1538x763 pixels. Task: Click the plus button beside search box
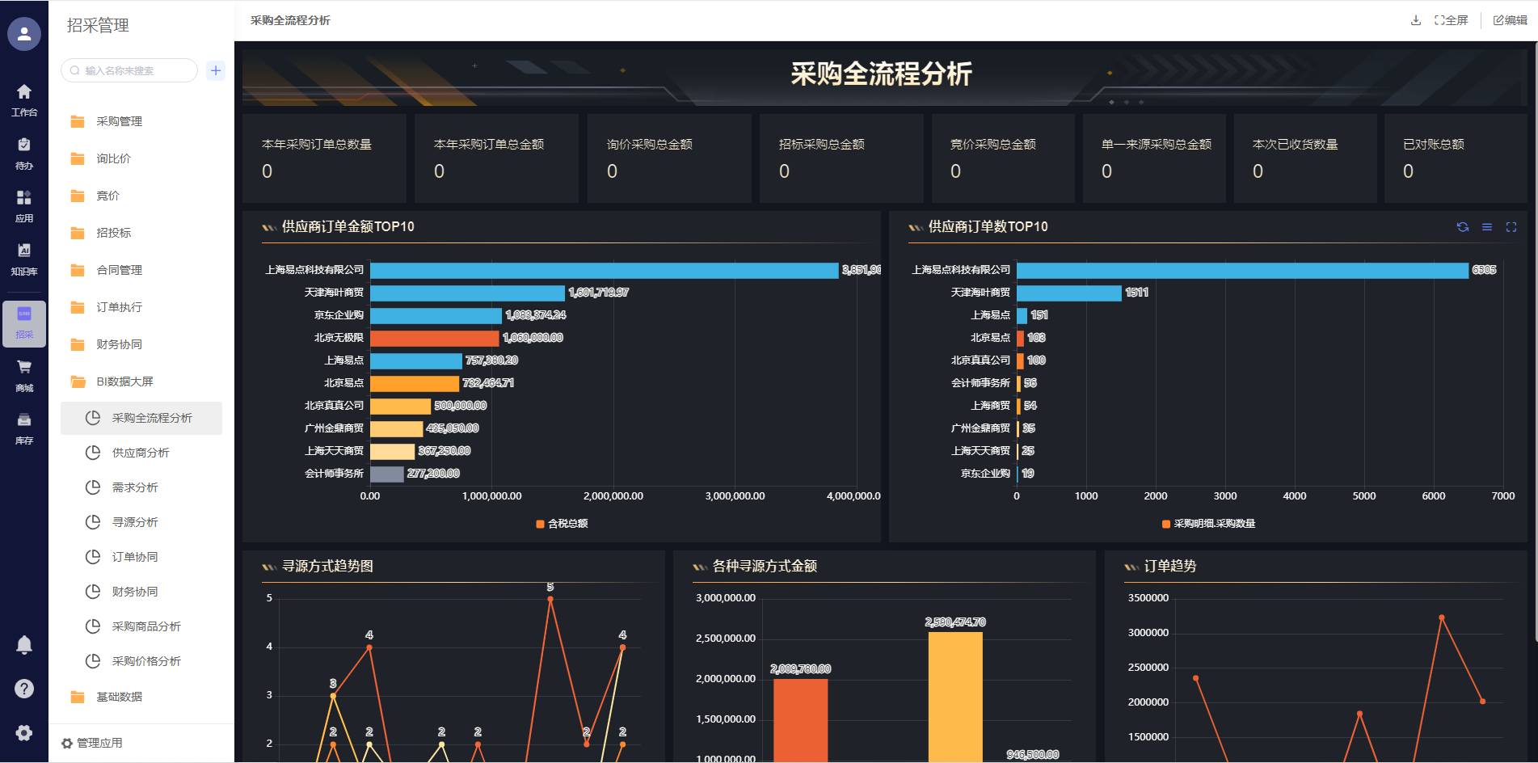point(216,70)
